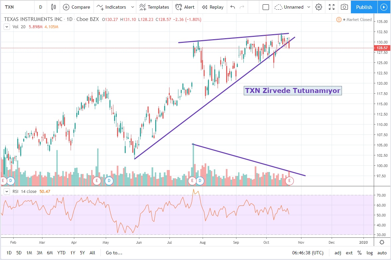Expand the Indicators favorites dropdown arrow
Image resolution: width=391 pixels, height=260 pixels.
tap(132, 7)
